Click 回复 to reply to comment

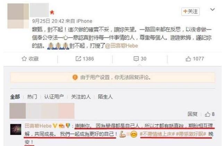(193, 114)
